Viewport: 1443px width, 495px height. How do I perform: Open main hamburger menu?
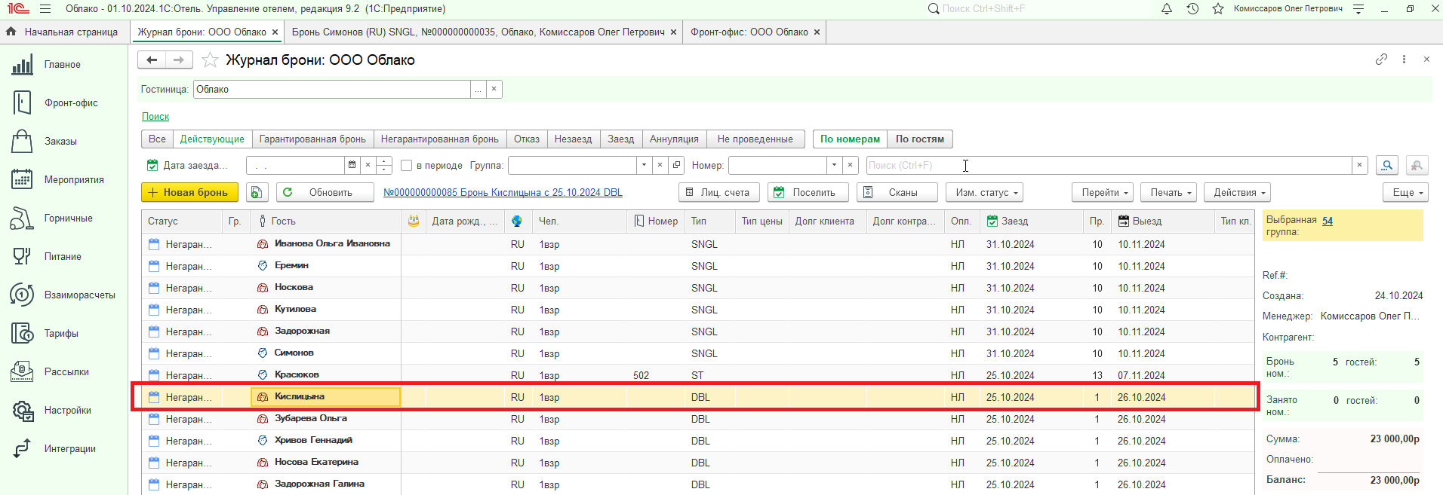[x=45, y=9]
